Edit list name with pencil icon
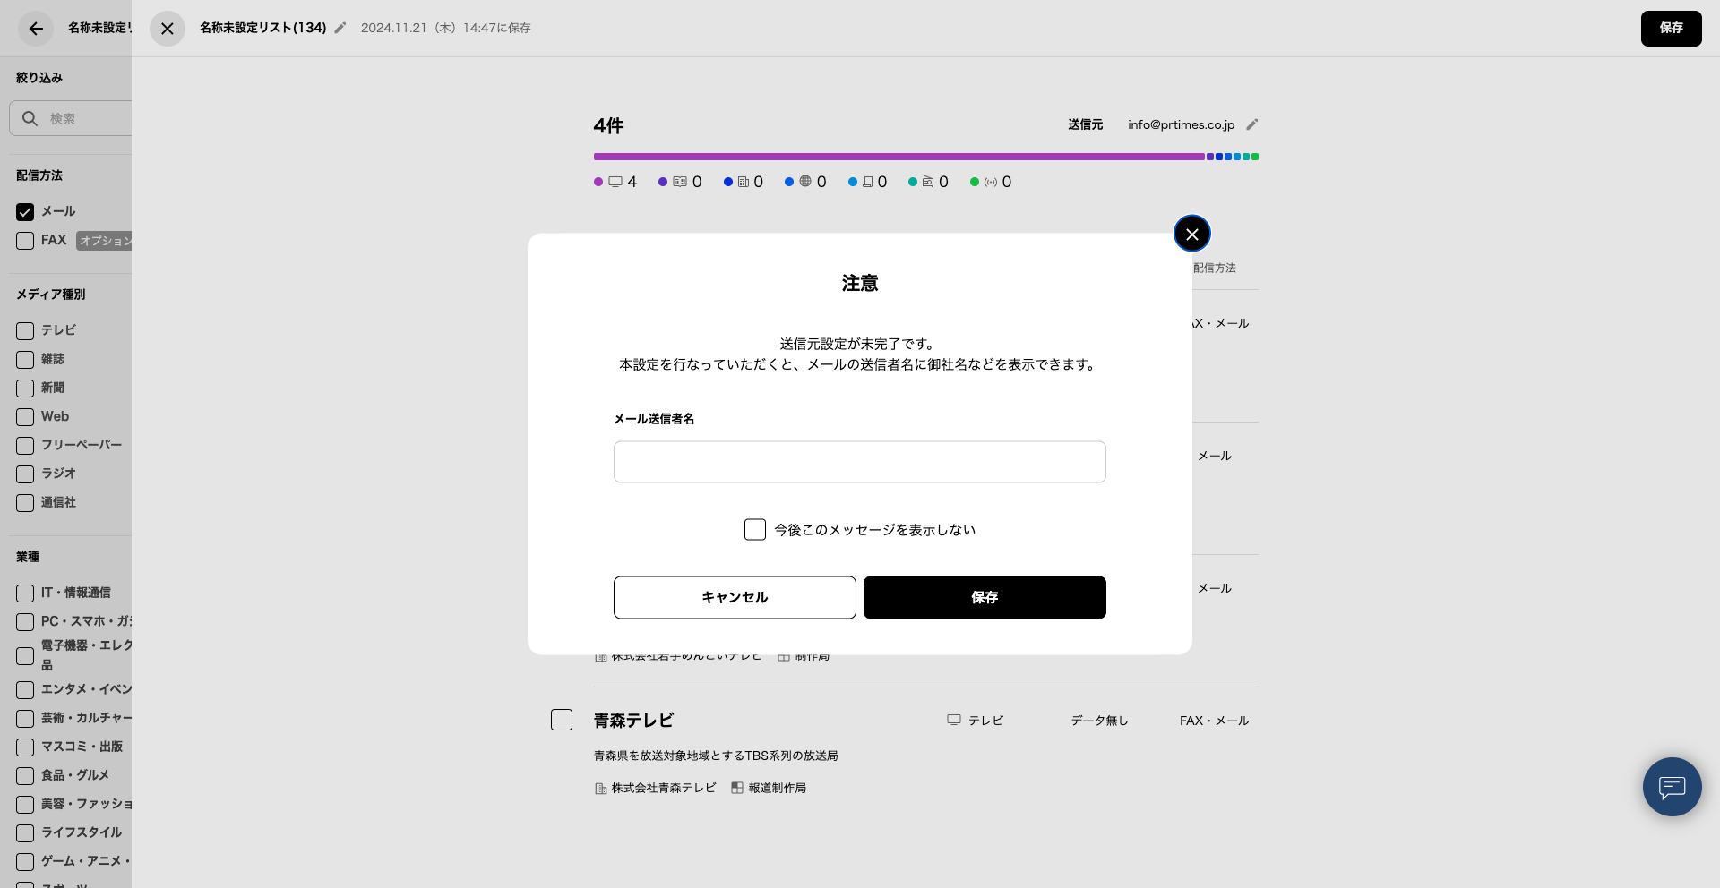1720x888 pixels. pyautogui.click(x=340, y=28)
